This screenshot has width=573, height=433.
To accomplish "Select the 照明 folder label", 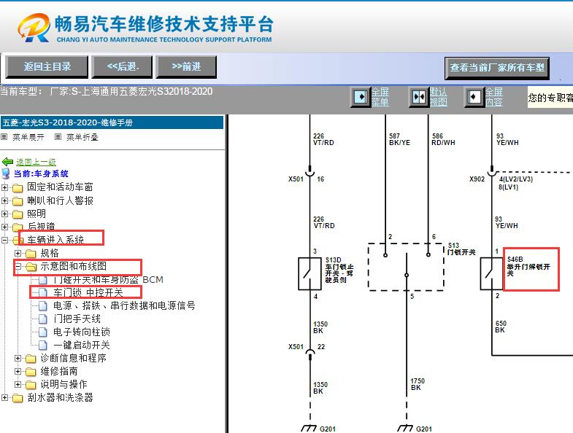I will tap(36, 214).
